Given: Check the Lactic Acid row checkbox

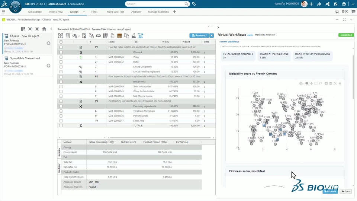Looking at the screenshot, I should [x=61, y=121].
